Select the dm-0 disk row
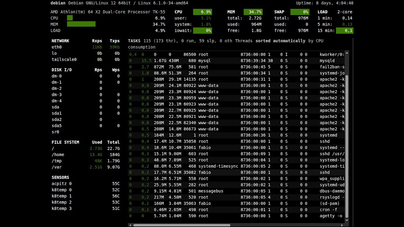The width and height of the screenshot is (404, 227). point(86,76)
